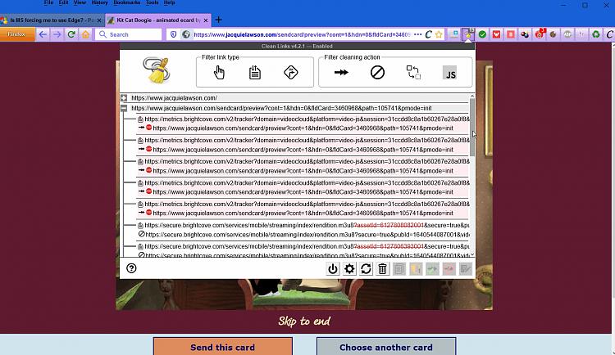Click the greyed yellow note icon
Image resolution: width=615 pixels, height=355 pixels.
416,269
